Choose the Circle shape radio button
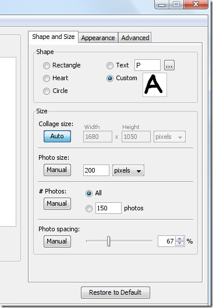The width and height of the screenshot is (213, 308). (x=47, y=91)
